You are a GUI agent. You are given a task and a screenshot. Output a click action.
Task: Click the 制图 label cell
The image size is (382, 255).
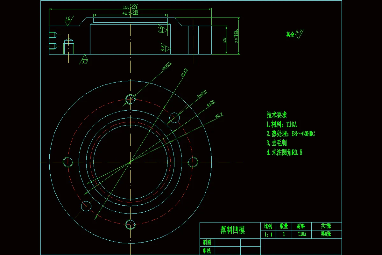tap(207, 242)
